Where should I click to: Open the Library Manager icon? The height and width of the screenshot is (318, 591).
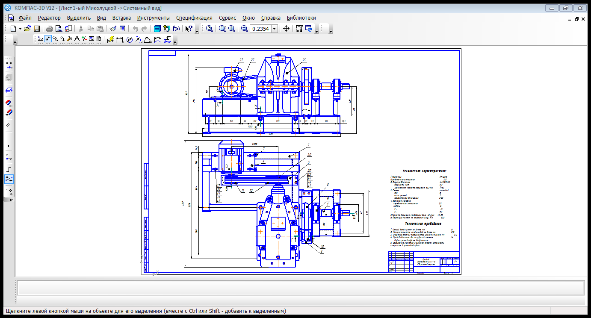point(157,29)
